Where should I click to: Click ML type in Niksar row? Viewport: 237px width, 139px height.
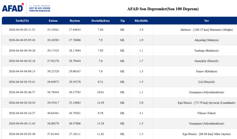[123, 113]
